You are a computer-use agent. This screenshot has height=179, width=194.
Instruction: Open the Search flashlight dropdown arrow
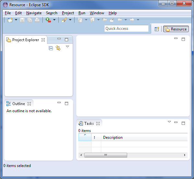point(70,20)
